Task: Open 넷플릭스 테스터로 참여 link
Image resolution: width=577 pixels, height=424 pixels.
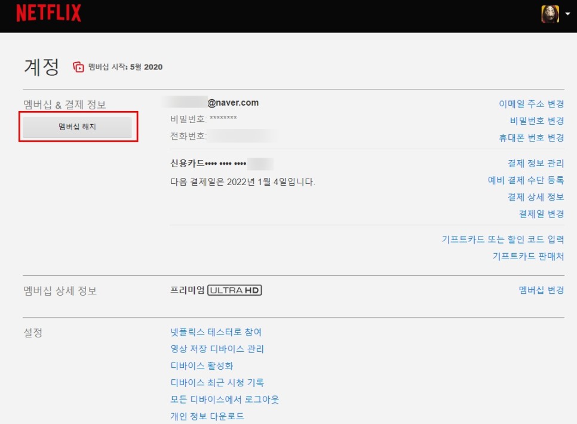Action: [x=216, y=332]
